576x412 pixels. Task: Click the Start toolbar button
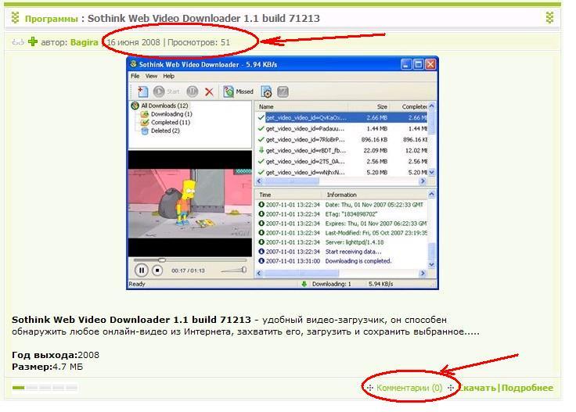pos(167,91)
